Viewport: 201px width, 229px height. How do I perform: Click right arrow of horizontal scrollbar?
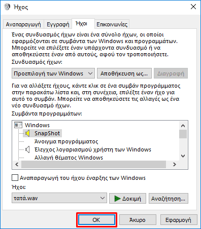pos(175,164)
